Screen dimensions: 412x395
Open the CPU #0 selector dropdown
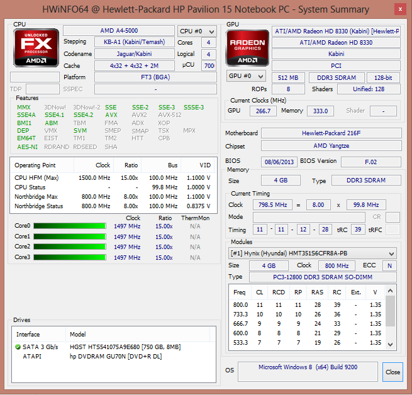[x=197, y=31]
